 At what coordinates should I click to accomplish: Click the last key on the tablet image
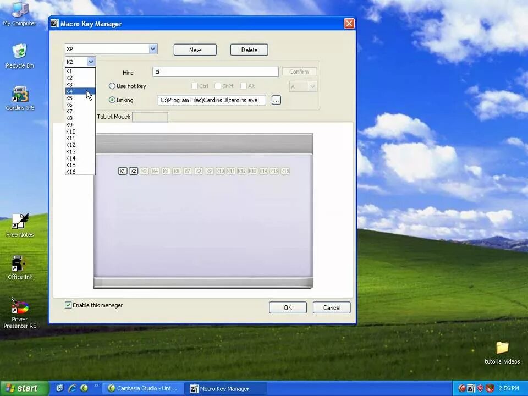(x=285, y=171)
